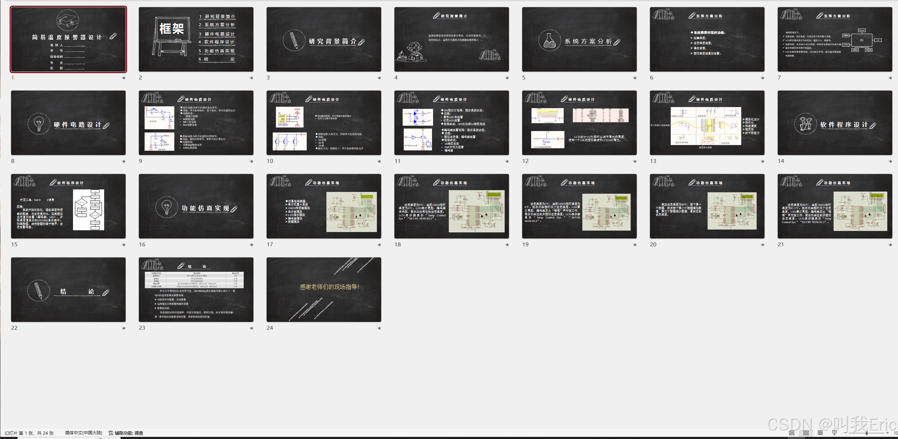Select the final 感谢老师们的现场指导 slide

pos(324,289)
